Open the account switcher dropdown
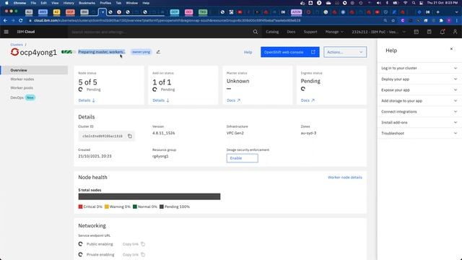The image size is (462, 260). tap(378, 32)
